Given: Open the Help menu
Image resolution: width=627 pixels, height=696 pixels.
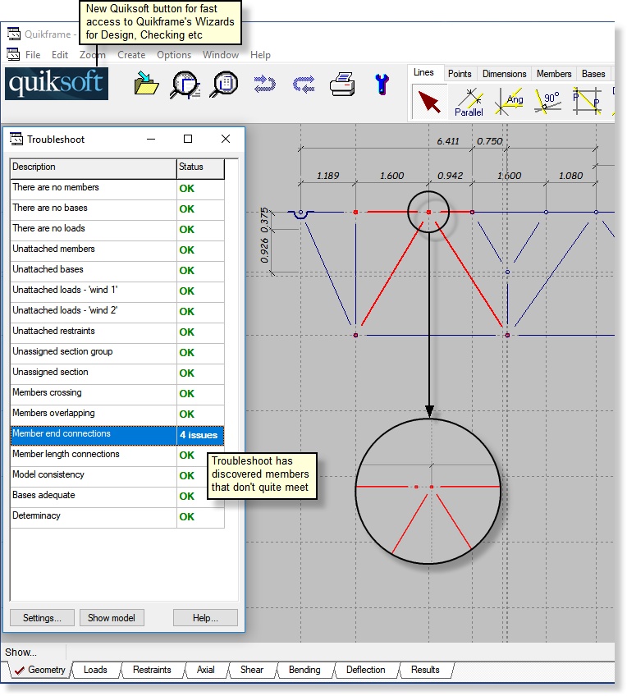Looking at the screenshot, I should pyautogui.click(x=260, y=55).
